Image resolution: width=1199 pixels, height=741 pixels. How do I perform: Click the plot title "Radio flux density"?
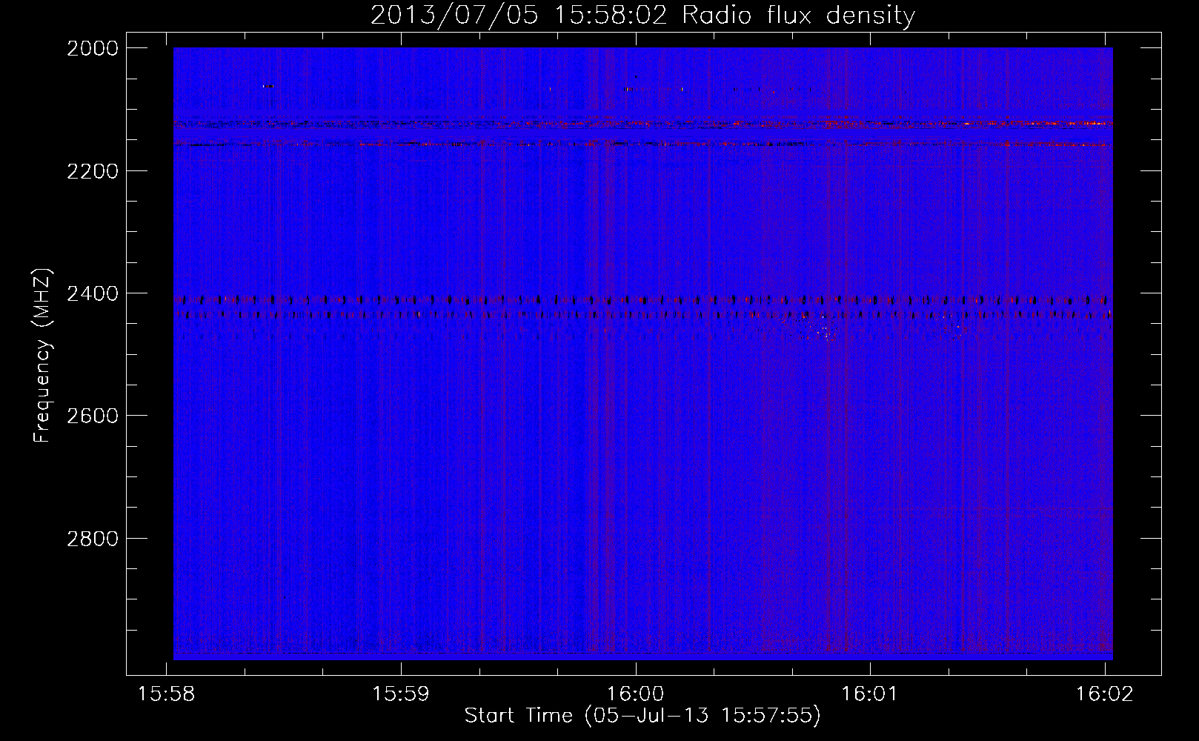798,16
